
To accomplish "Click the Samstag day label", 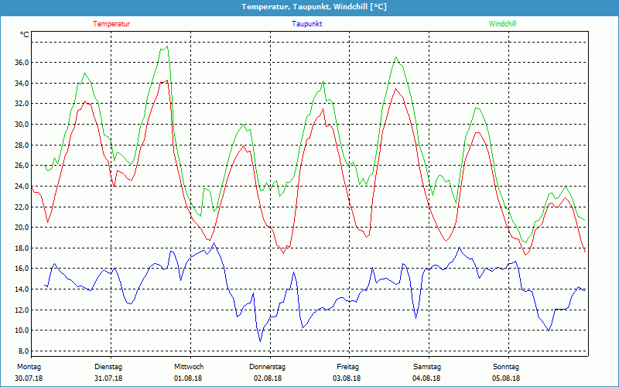I will [427, 367].
